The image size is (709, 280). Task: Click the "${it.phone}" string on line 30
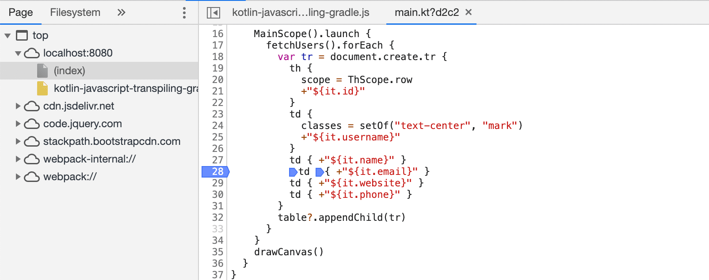point(362,194)
